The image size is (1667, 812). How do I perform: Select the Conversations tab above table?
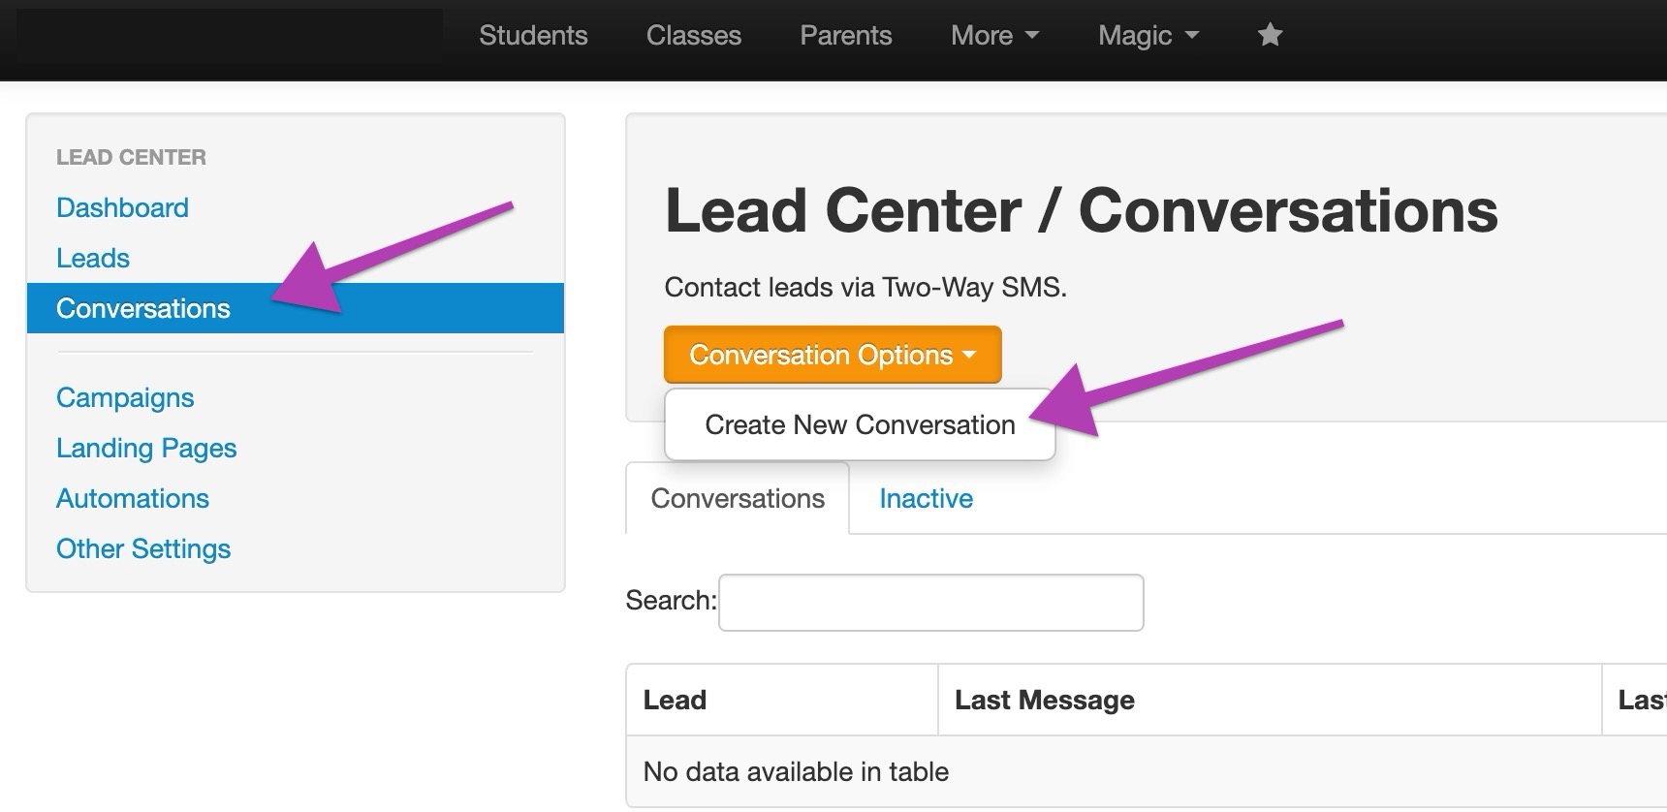(x=738, y=498)
